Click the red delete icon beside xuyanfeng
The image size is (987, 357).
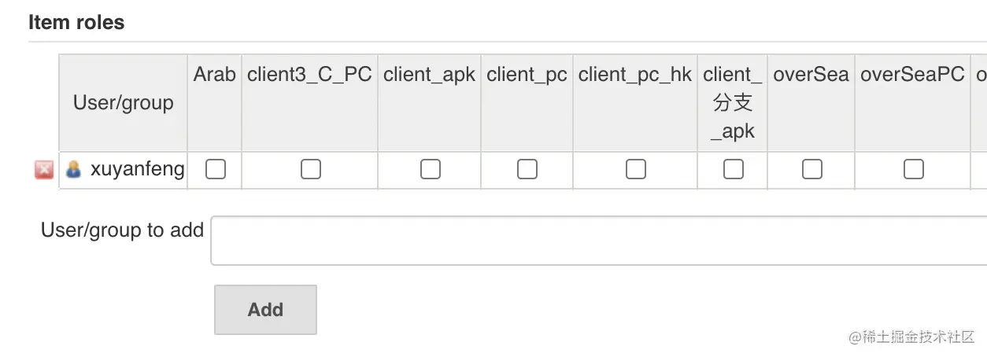pos(44,170)
